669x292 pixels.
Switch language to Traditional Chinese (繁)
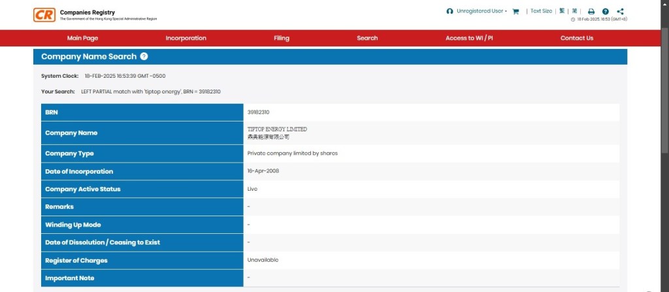tap(562, 11)
